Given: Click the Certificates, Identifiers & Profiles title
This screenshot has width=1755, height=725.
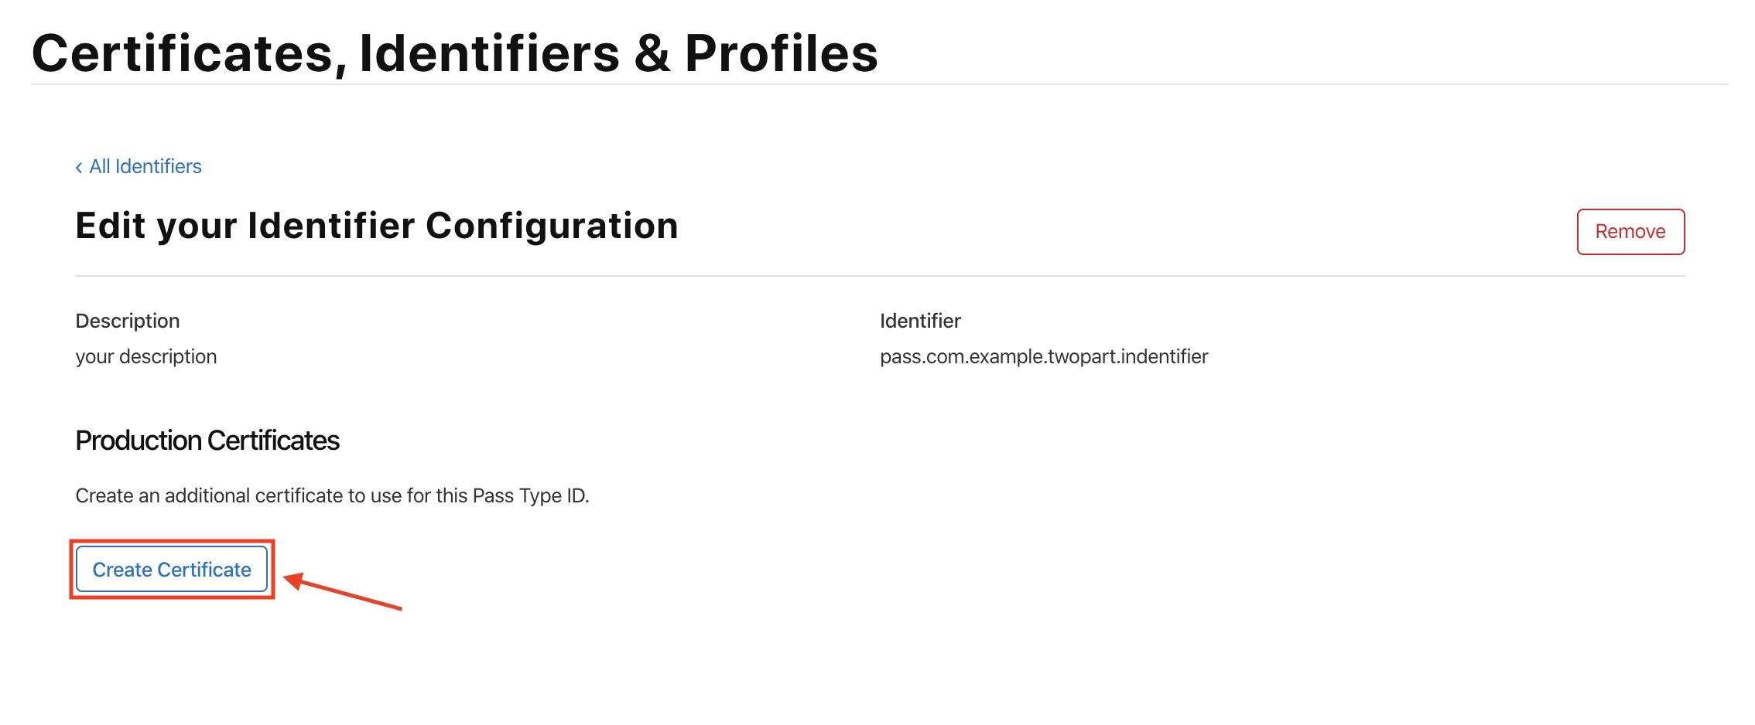Looking at the screenshot, I should (454, 53).
